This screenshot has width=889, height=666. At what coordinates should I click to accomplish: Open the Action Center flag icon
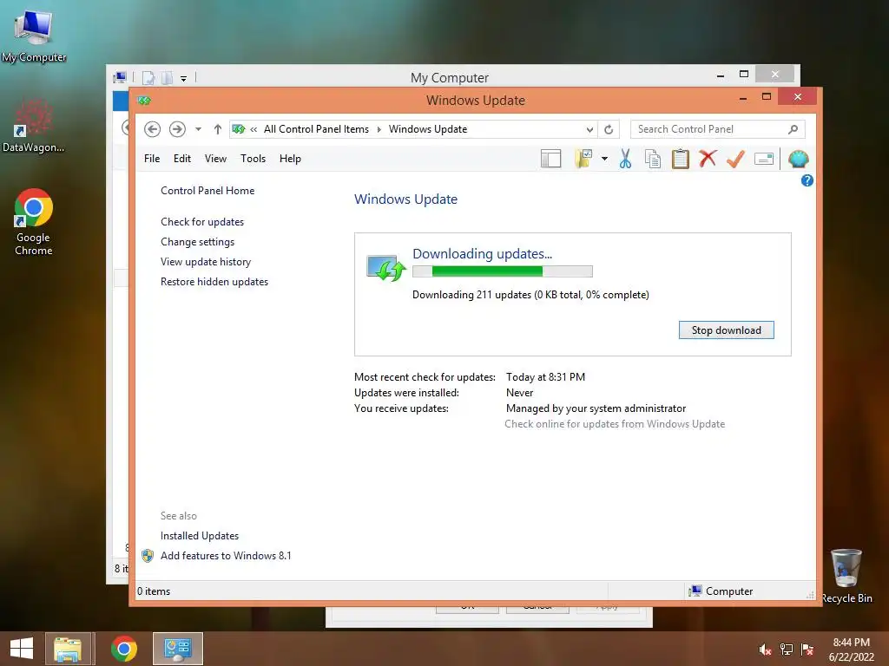[x=807, y=650]
